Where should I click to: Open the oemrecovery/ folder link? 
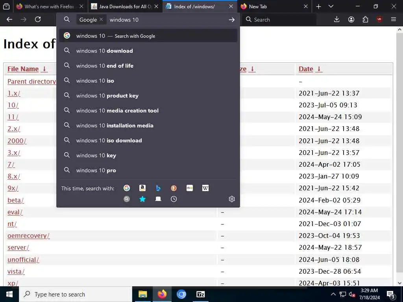click(28, 236)
